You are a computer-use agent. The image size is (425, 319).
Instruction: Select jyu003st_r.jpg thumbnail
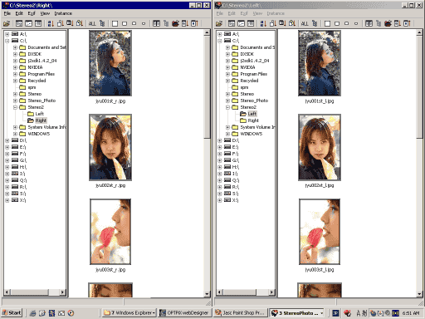tap(110, 232)
